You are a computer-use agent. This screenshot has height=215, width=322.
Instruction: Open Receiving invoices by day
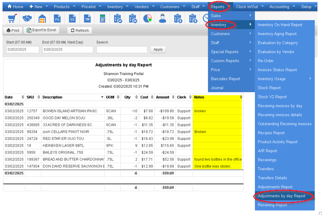click(x=285, y=106)
